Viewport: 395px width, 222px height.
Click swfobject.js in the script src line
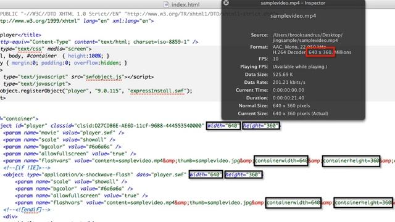pos(104,76)
